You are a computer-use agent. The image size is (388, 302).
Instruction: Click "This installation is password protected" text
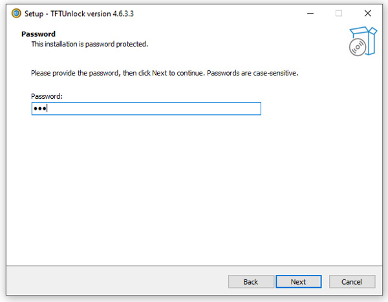(x=90, y=44)
